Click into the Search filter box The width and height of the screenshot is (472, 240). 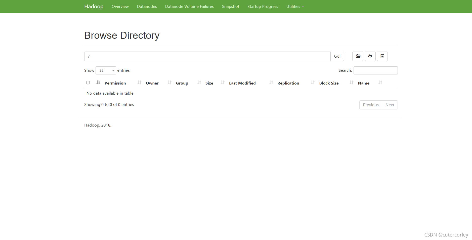375,70
